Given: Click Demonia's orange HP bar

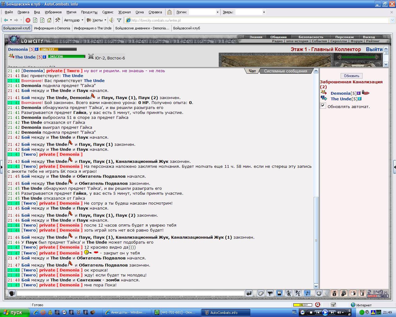Looking at the screenshot, I should coord(58,49).
